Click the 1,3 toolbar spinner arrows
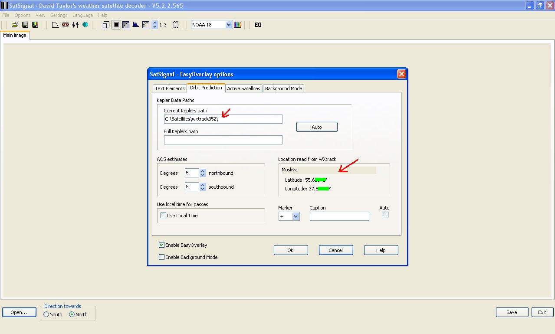This screenshot has height=334, width=555. pos(155,25)
